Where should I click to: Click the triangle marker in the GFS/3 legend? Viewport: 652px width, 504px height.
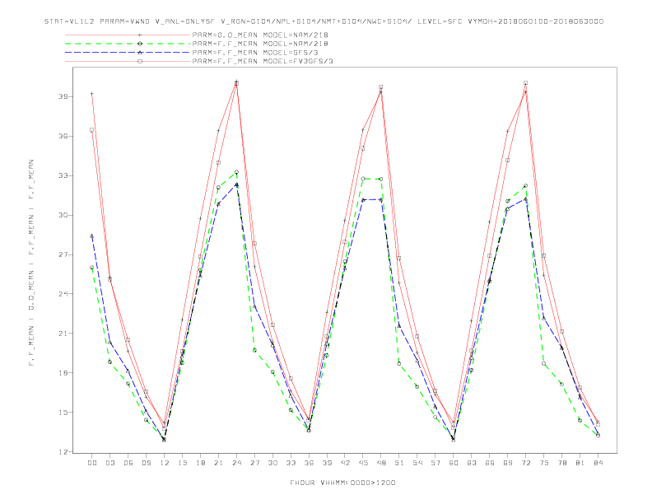(x=140, y=53)
